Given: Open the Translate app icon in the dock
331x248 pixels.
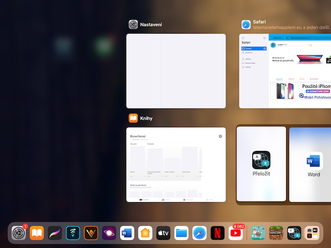Looking at the screenshot, I should (294, 233).
